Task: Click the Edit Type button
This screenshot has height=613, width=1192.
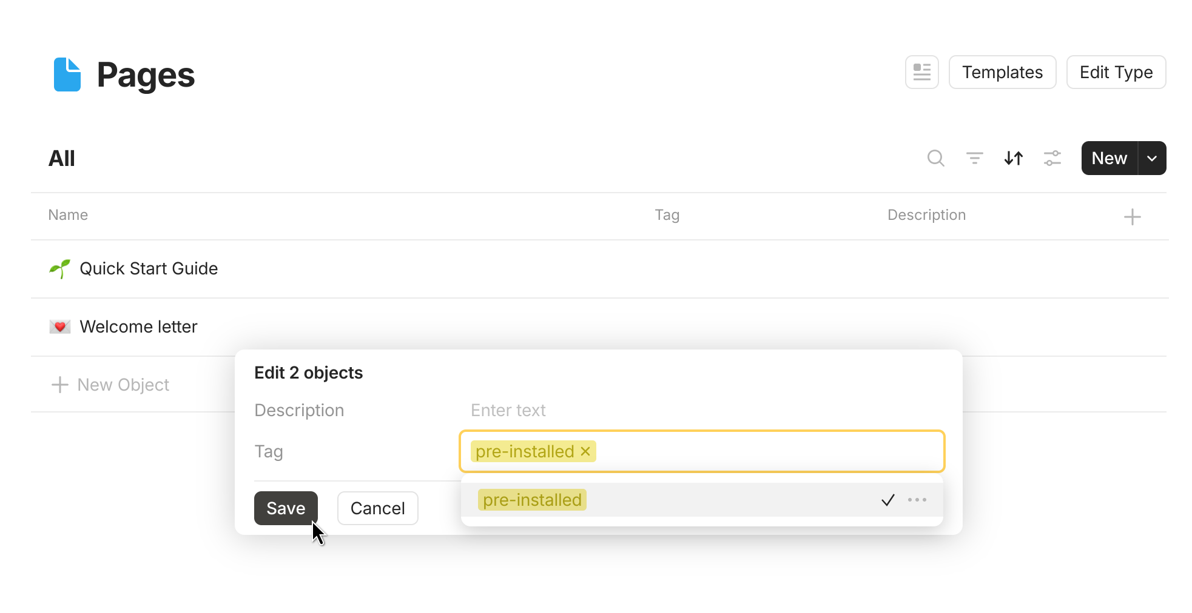Action: (x=1116, y=72)
